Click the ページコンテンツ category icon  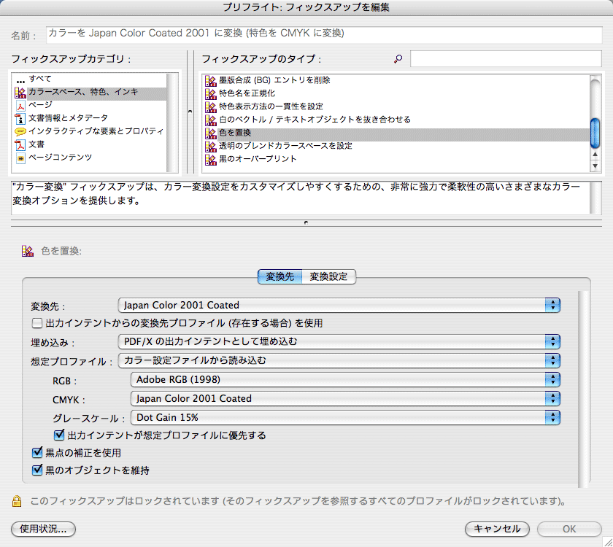[20, 158]
